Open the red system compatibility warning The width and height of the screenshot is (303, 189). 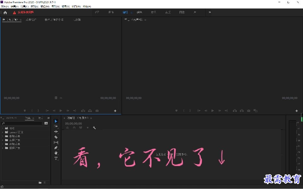pyautogui.click(x=23, y=12)
